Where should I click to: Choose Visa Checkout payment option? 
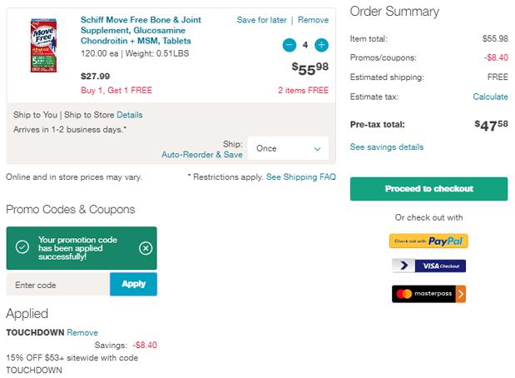click(428, 266)
